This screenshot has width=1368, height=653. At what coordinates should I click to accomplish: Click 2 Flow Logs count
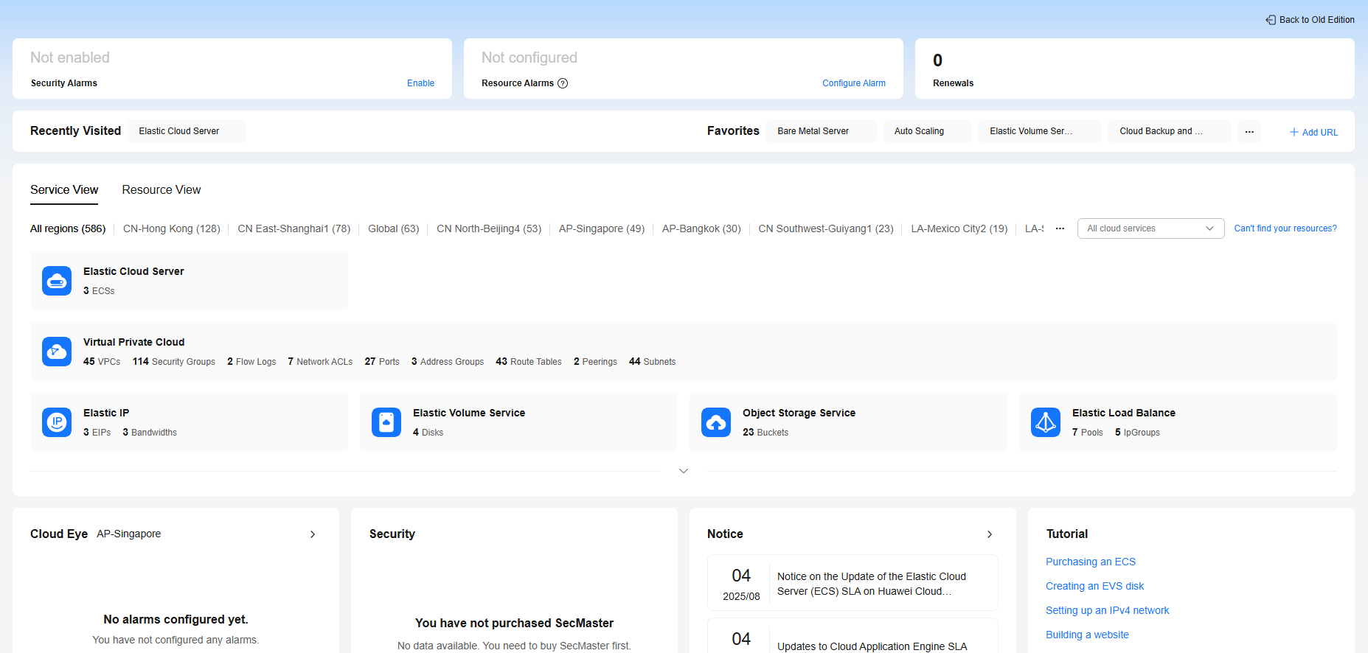coord(251,362)
